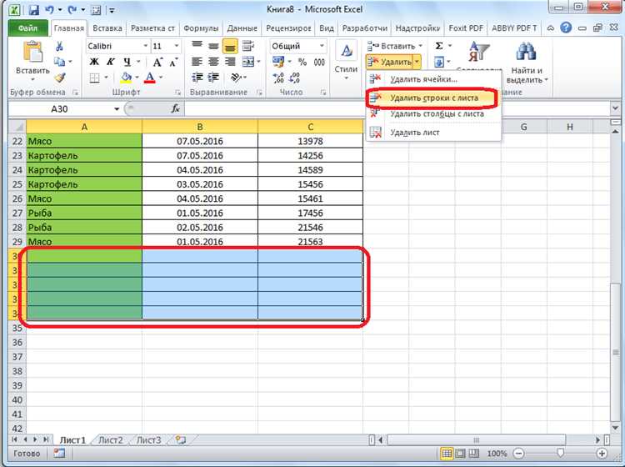This screenshot has width=625, height=467.
Task: Apply the red font color A
Action: (x=150, y=77)
